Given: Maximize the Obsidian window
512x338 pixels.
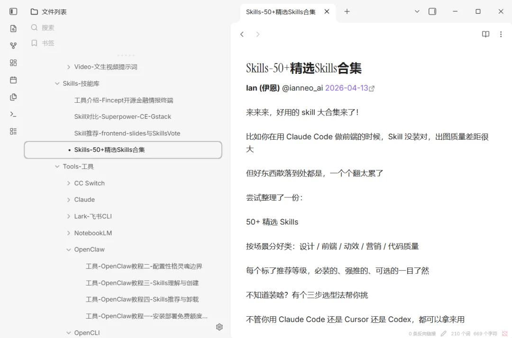Looking at the screenshot, I should click(x=478, y=11).
